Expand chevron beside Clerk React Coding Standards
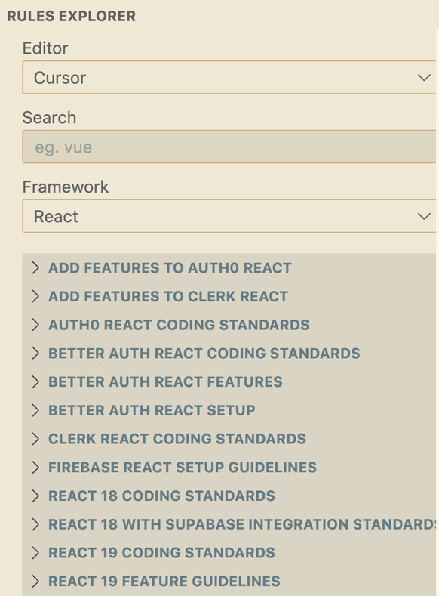This screenshot has height=596, width=439. [35, 439]
